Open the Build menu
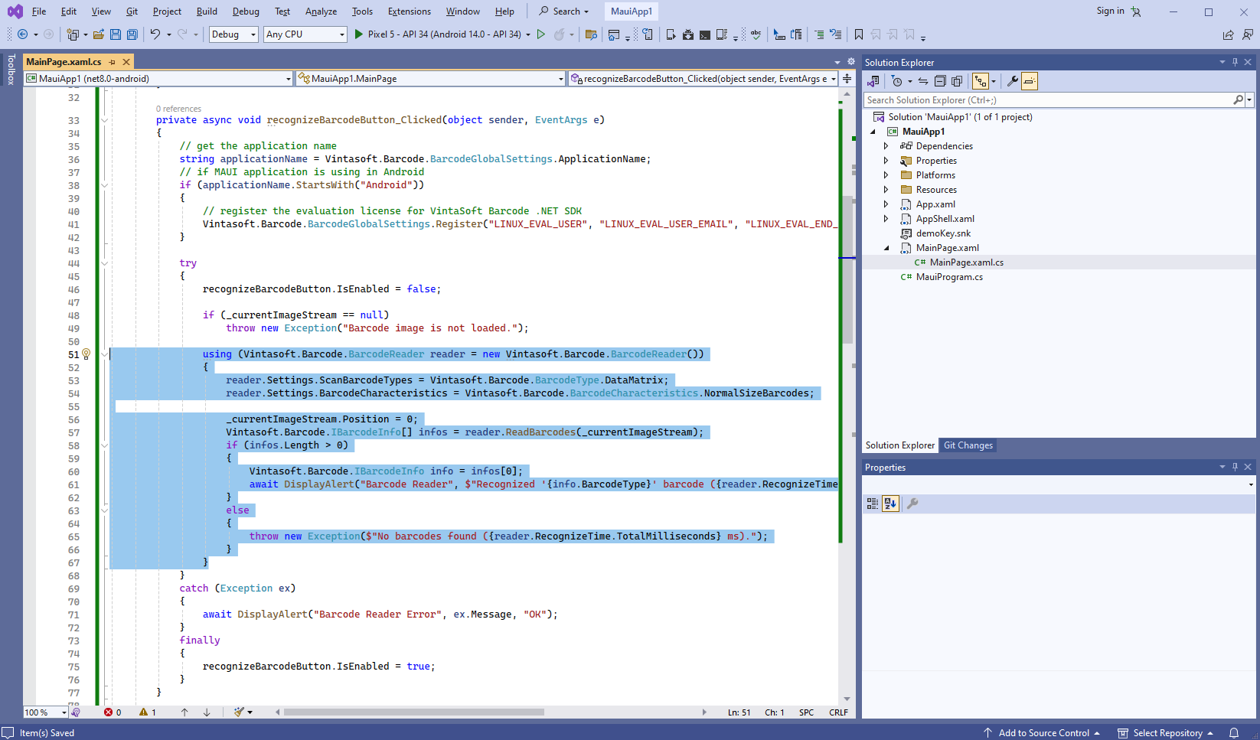Screen dimensions: 1260x740 click(x=207, y=11)
